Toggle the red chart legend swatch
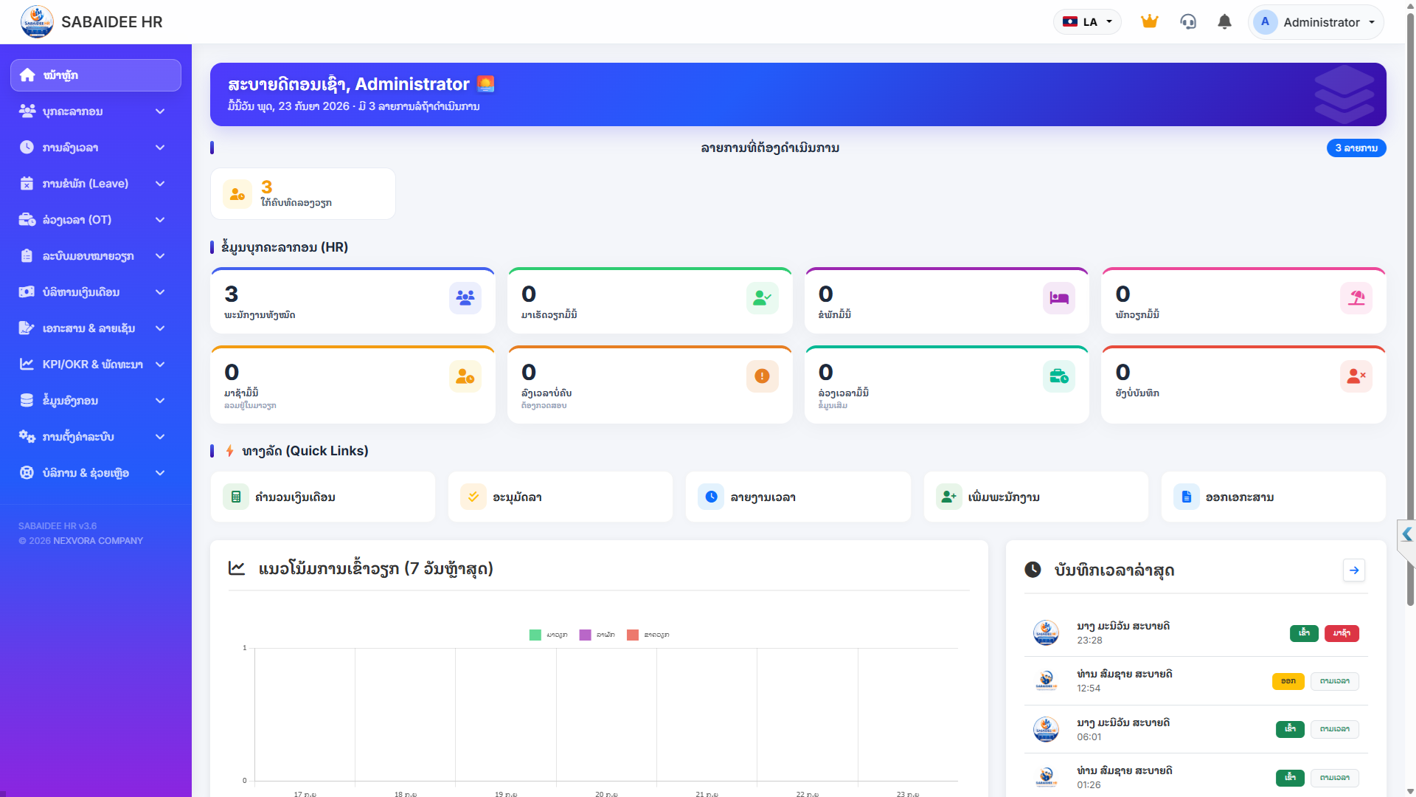This screenshot has width=1416, height=797. point(633,635)
